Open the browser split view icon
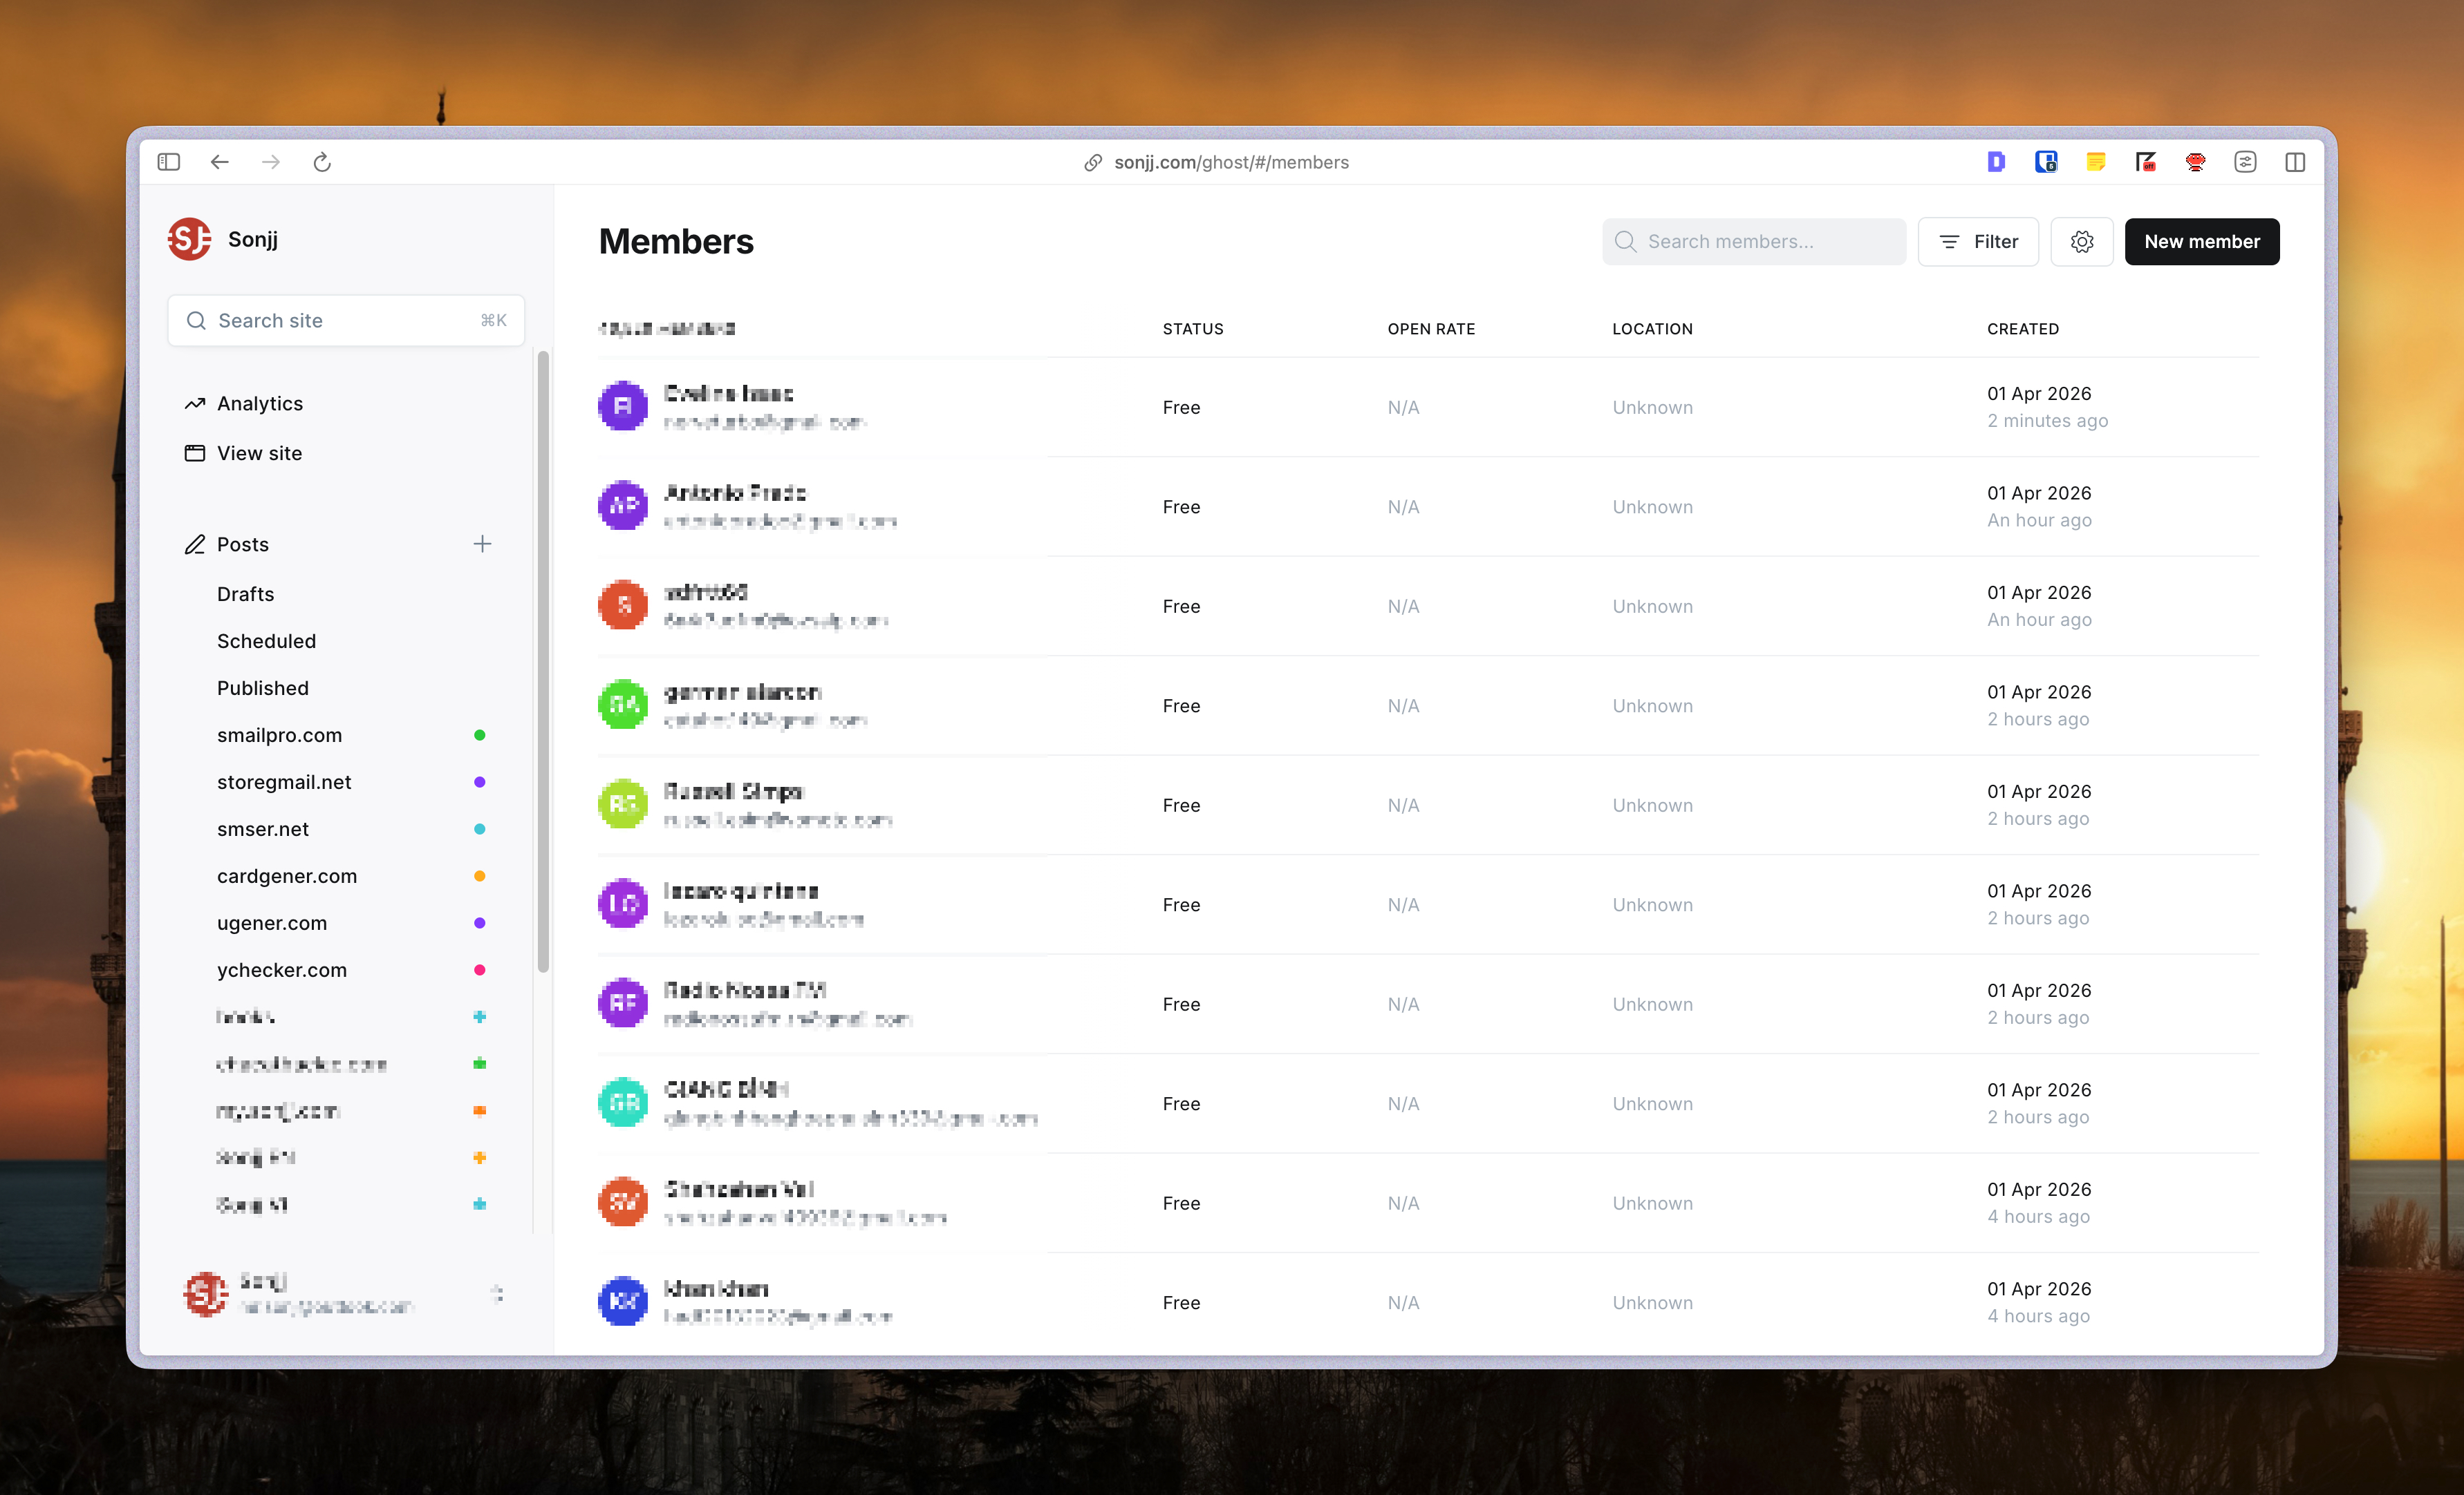This screenshot has width=2464, height=1495. click(x=2295, y=161)
